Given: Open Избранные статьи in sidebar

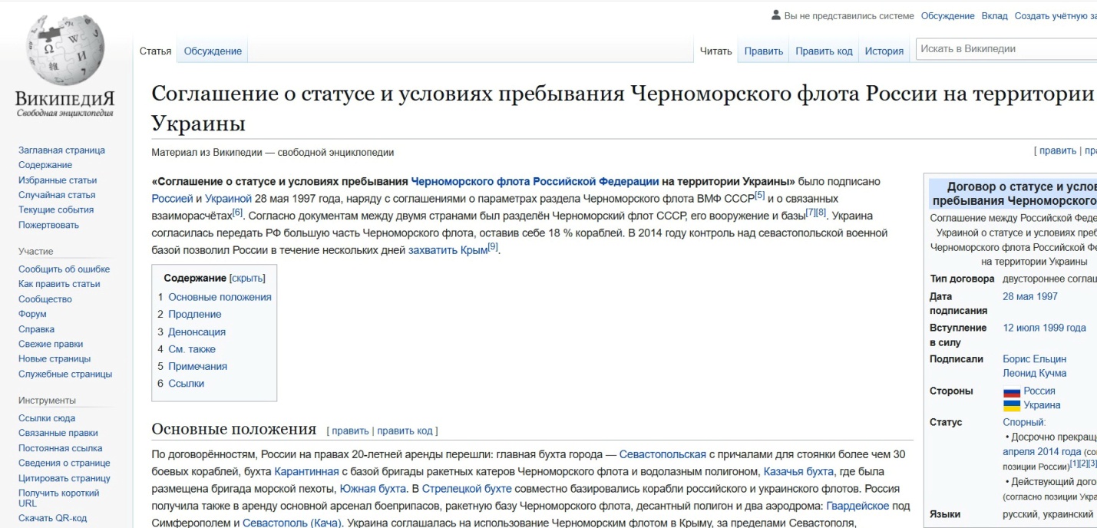Looking at the screenshot, I should [58, 180].
